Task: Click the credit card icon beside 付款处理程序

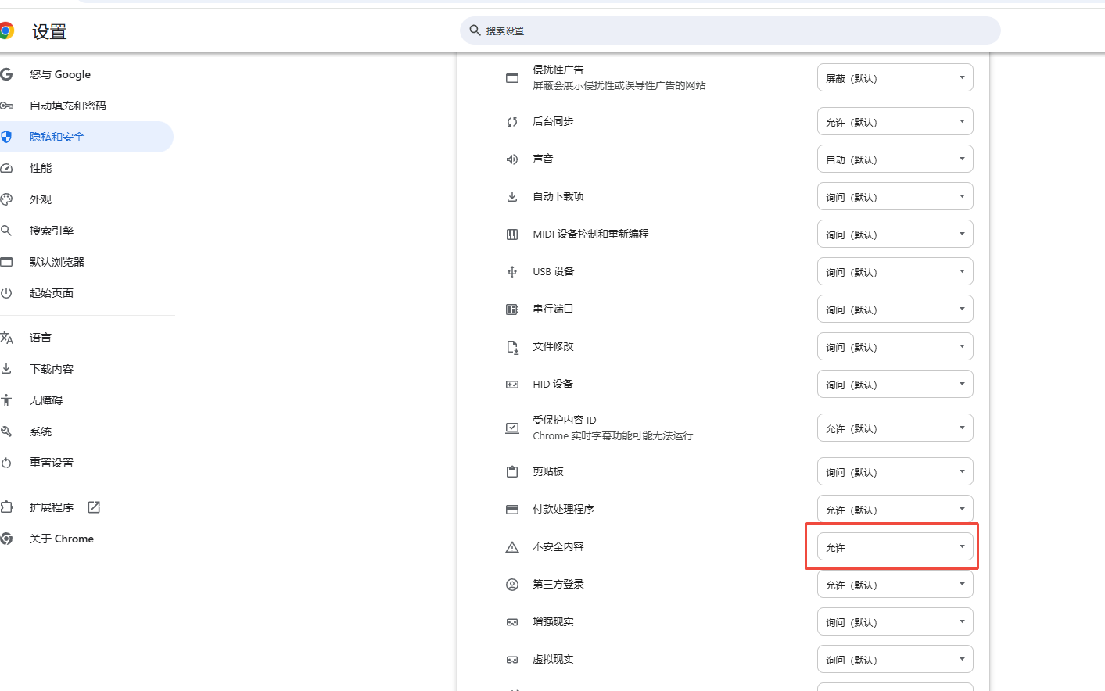Action: pyautogui.click(x=512, y=510)
